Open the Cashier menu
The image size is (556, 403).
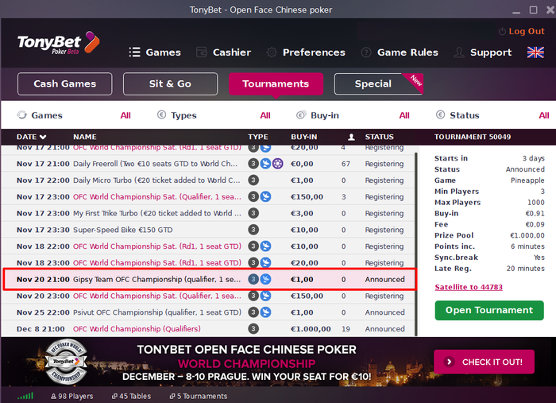click(232, 52)
